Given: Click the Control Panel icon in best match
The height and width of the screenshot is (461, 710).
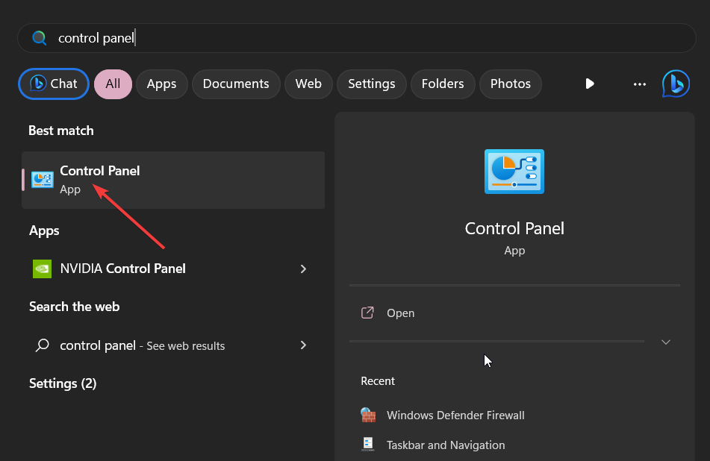Looking at the screenshot, I should click(x=43, y=180).
